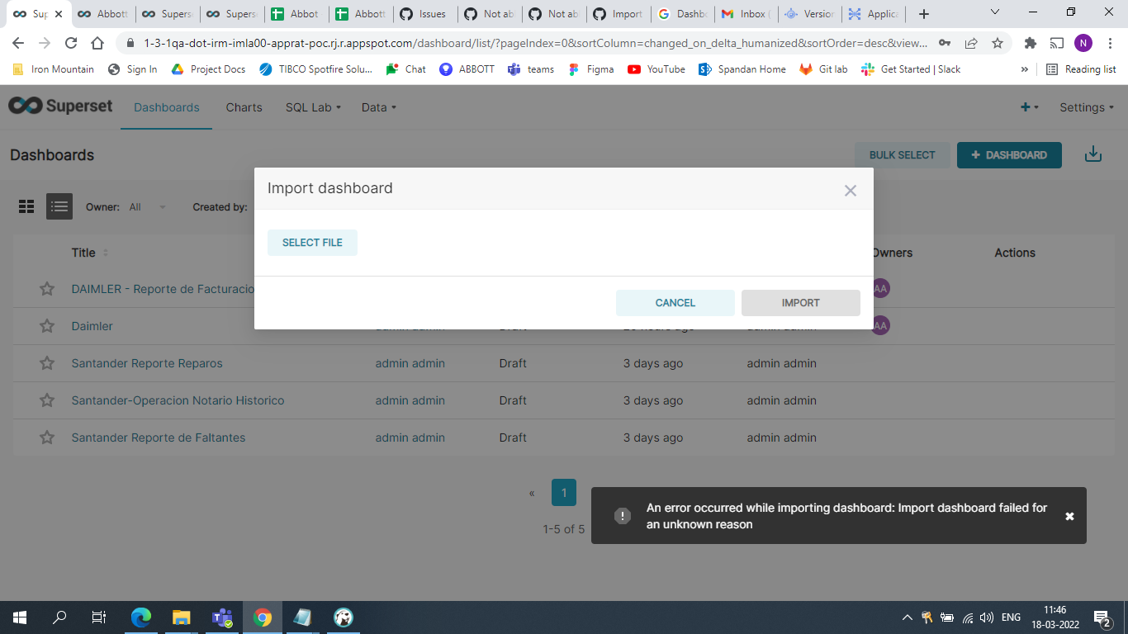
Task: Open a new browser tab
Action: [924, 14]
